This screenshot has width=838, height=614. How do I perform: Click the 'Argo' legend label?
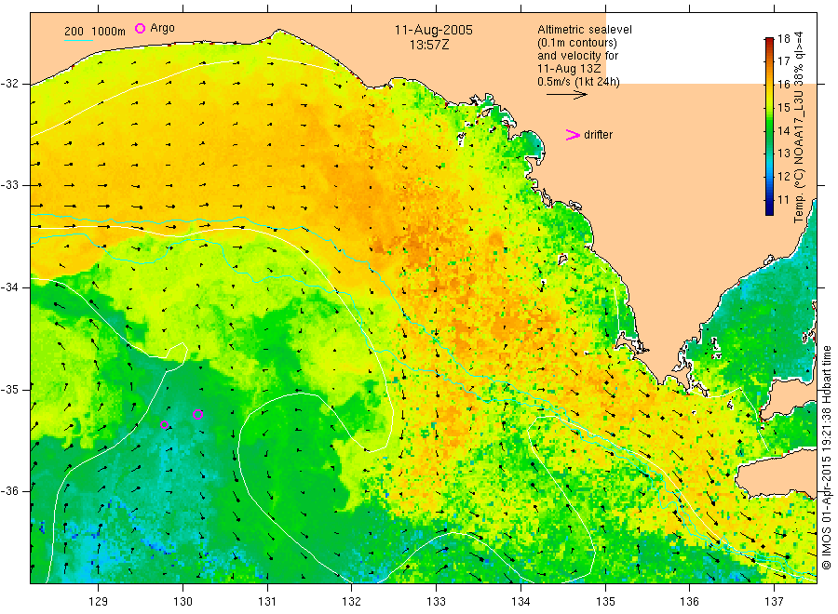162,28
